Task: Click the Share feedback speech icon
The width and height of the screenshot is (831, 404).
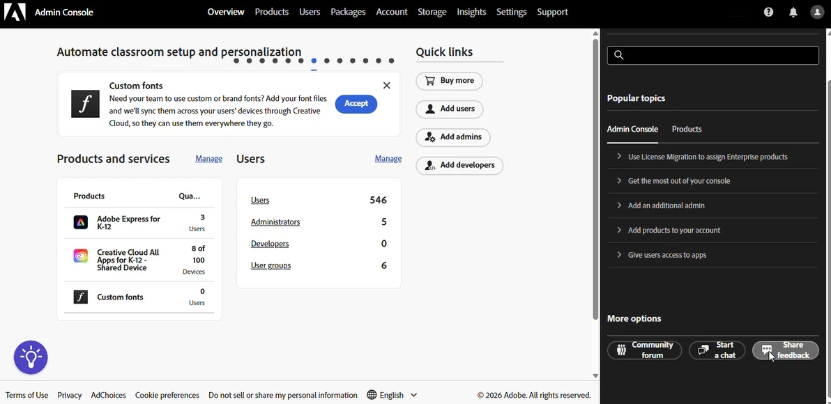Action: tap(766, 350)
